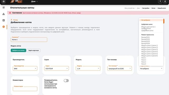Open Мои устройства breadcrumb link
The image size is (169, 95).
[x=129, y=8]
